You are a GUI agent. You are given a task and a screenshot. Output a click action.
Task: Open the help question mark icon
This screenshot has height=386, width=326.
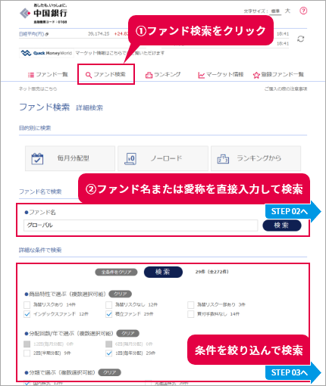(x=303, y=11)
